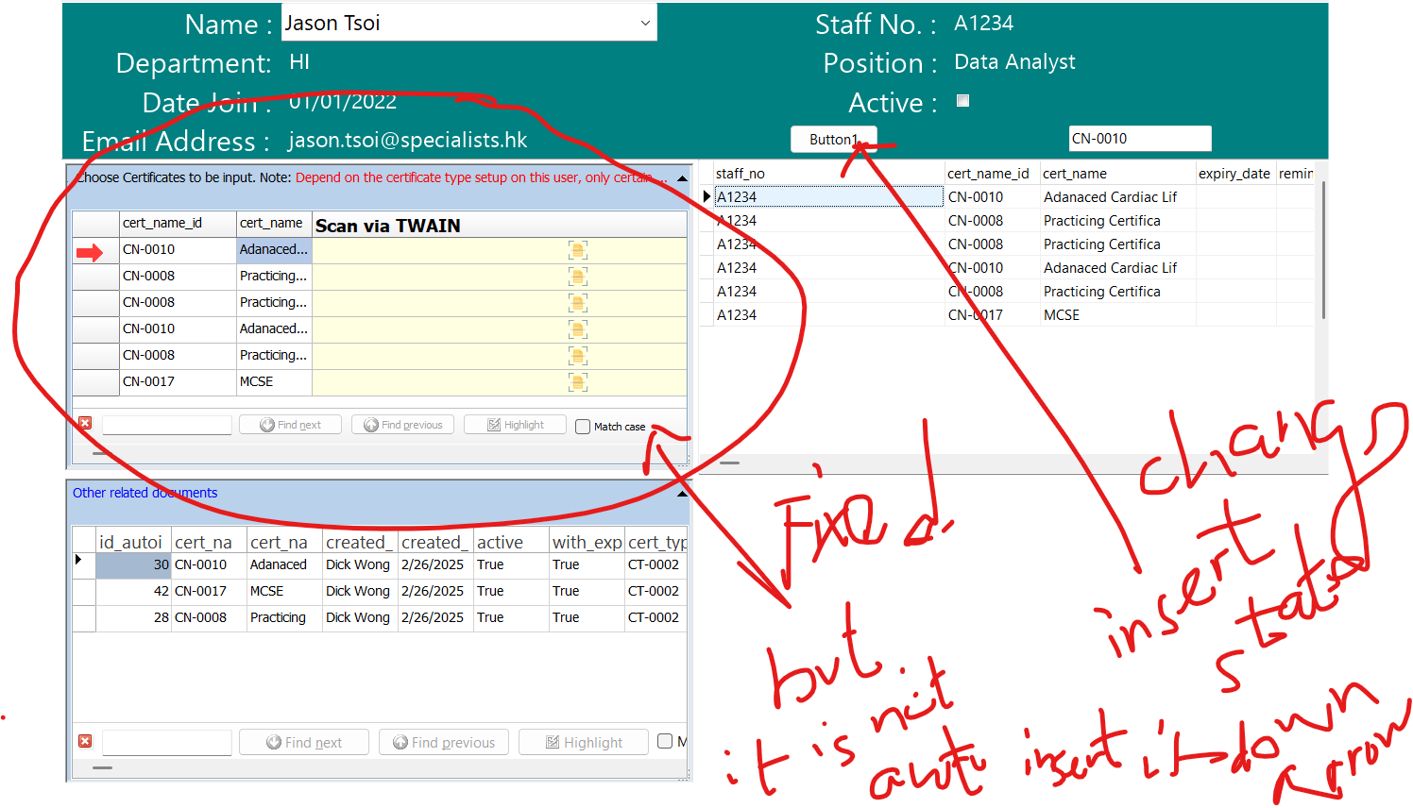Focus the search box in the Choose Certificates find bar
The image size is (1413, 808).
coord(167,425)
